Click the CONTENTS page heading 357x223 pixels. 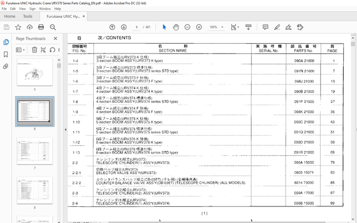pyautogui.click(x=114, y=38)
